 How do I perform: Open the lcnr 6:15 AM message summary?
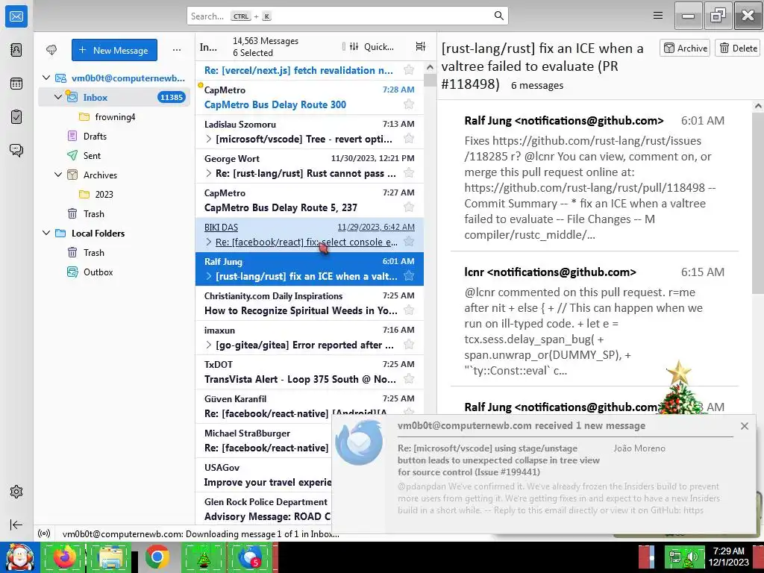(594, 321)
